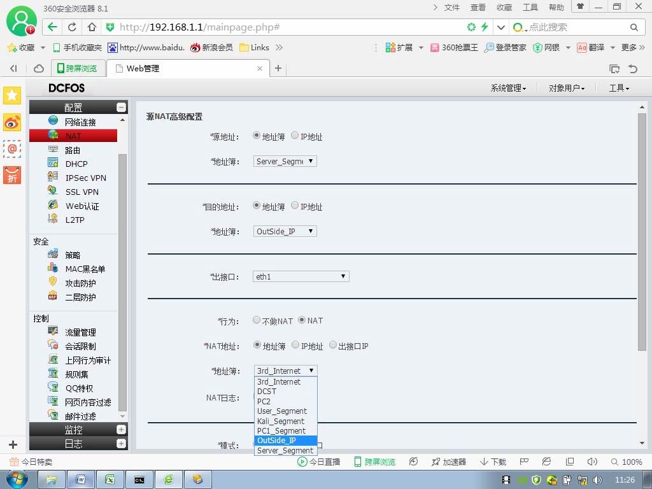Image resolution: width=652 pixels, height=489 pixels.
Task: Open the 对象用户 dropdown menu
Action: pos(566,88)
